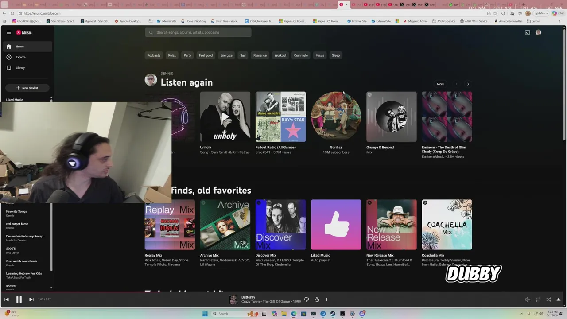Go to Home in sidebar
Image resolution: width=567 pixels, height=319 pixels.
(27, 47)
